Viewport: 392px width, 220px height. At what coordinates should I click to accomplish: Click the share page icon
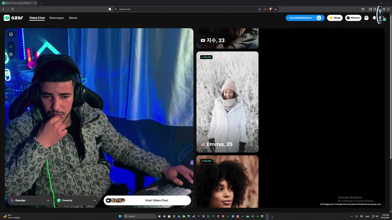(265, 9)
